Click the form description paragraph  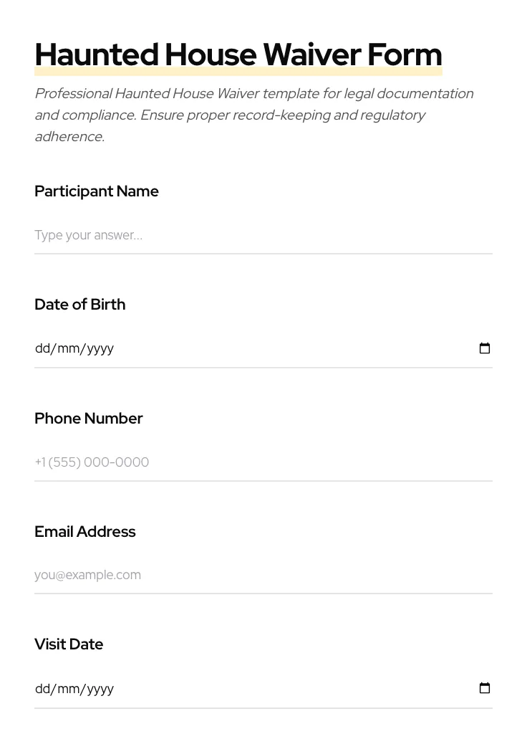pyautogui.click(x=254, y=115)
